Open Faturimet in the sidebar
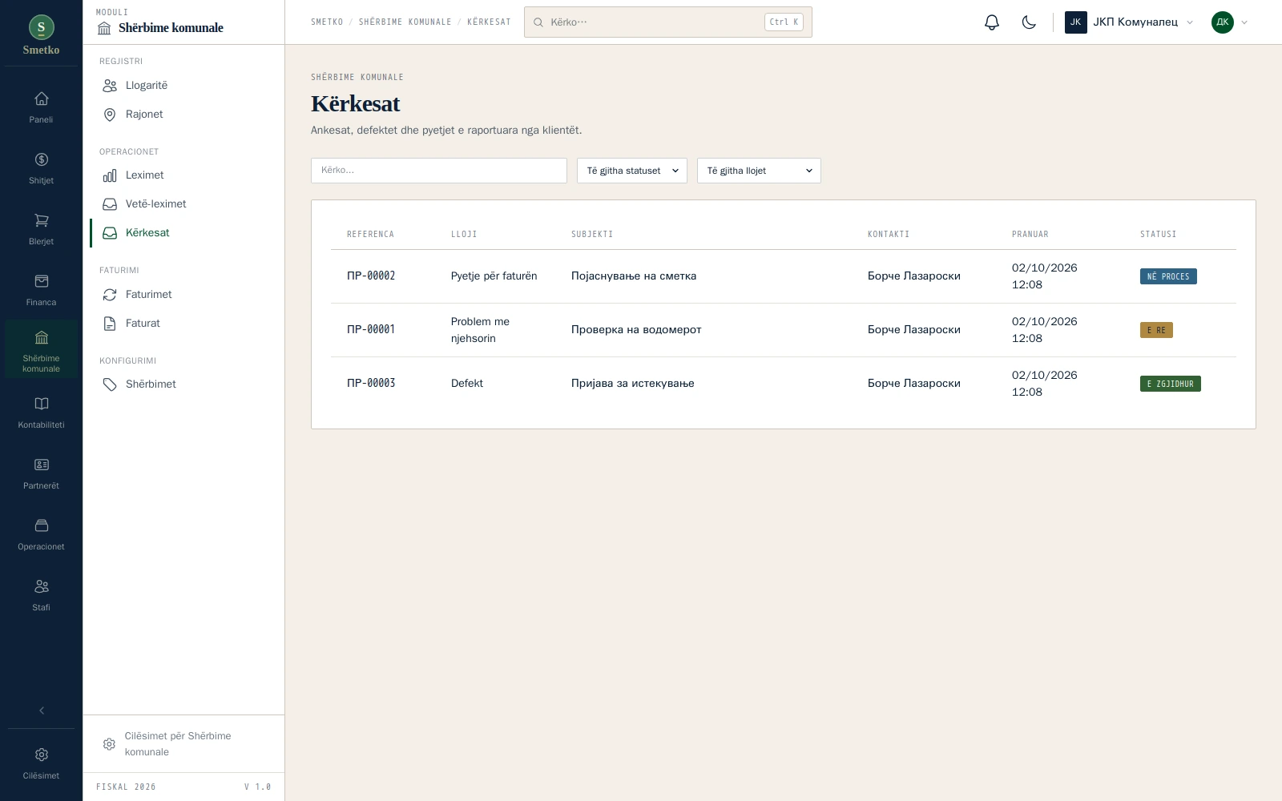 183,295
